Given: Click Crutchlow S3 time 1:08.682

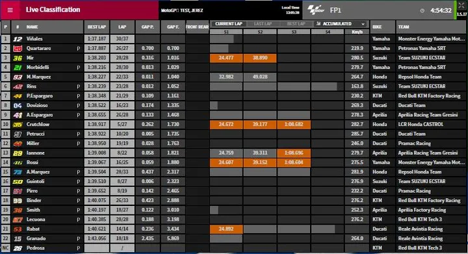Looking at the screenshot, I should coord(294,124).
